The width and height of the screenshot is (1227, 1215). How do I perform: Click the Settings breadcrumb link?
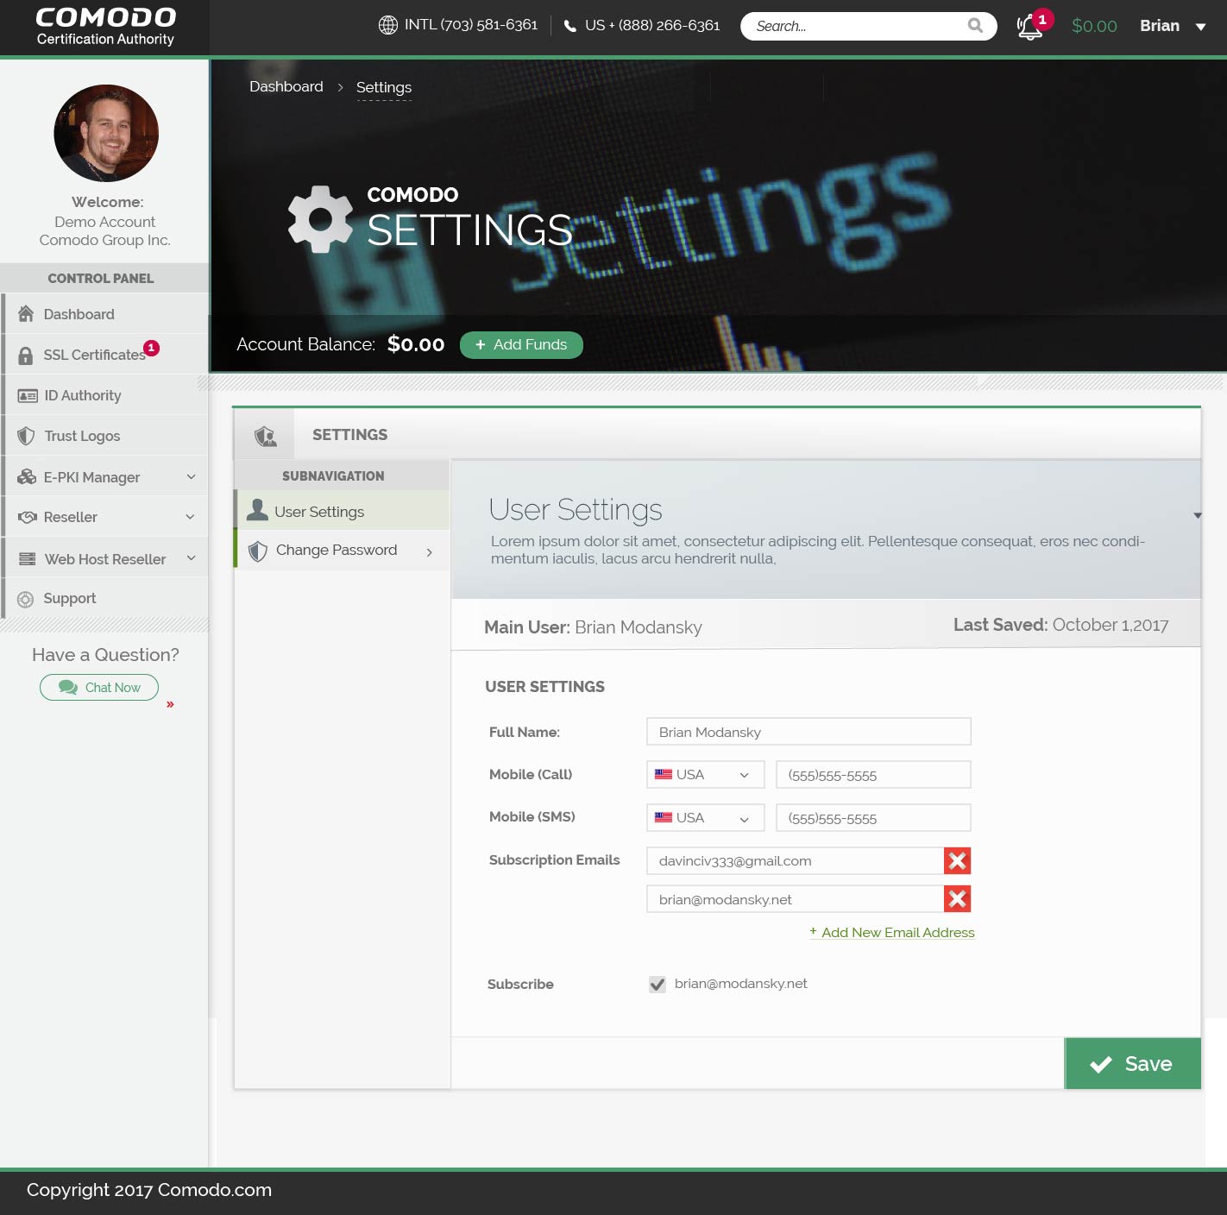[x=384, y=87]
